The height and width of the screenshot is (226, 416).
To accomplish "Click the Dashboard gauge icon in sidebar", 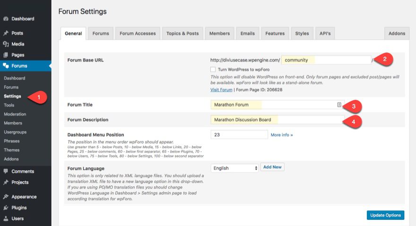I will 6,19.
